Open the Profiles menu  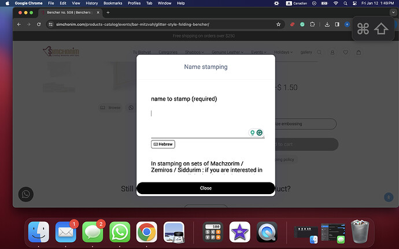coord(134,3)
